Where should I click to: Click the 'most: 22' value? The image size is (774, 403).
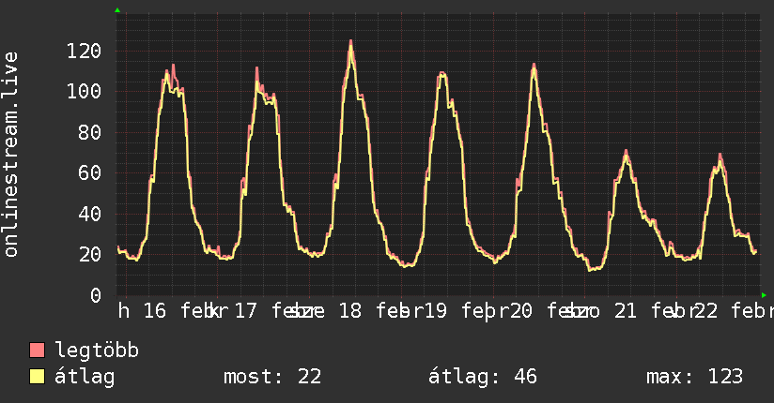click(x=272, y=377)
